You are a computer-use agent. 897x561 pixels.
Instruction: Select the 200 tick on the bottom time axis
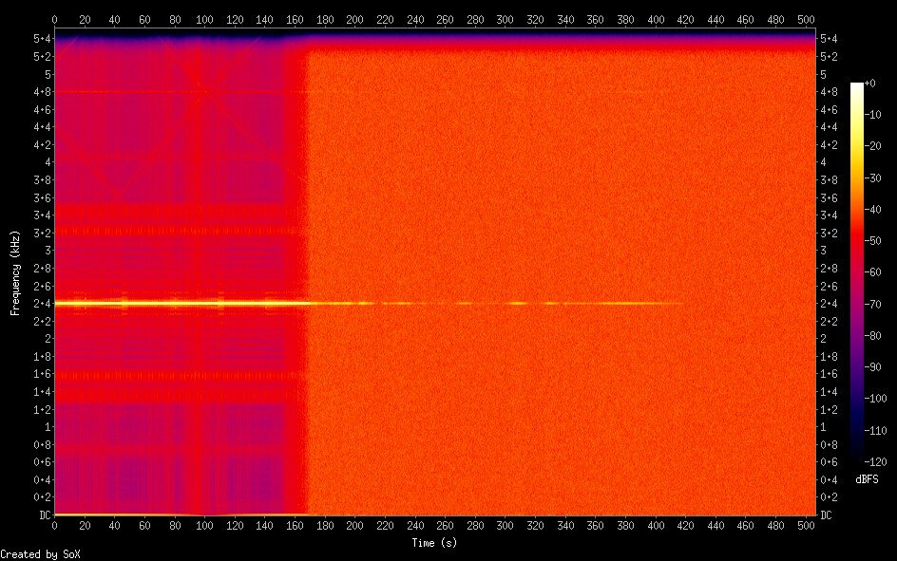[x=354, y=526]
